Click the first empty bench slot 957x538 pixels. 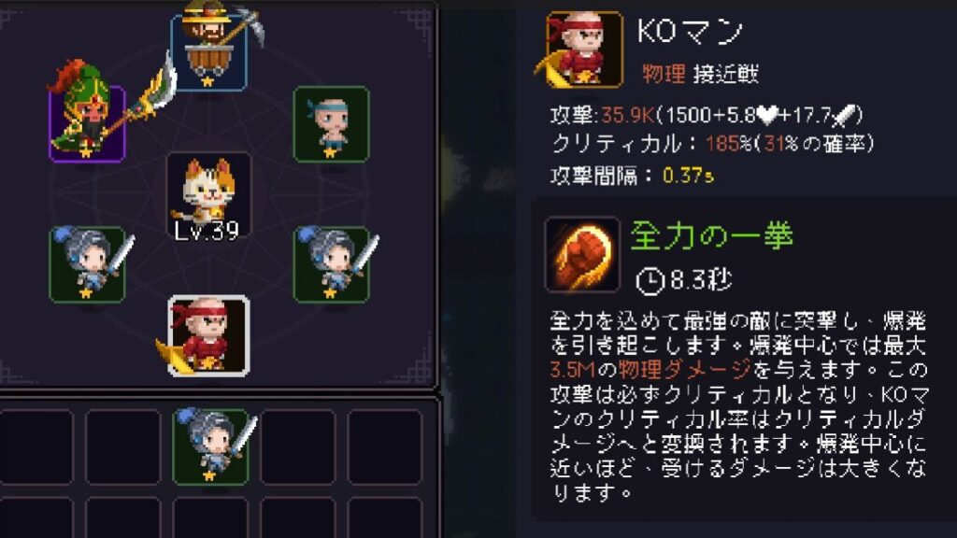coord(36,446)
